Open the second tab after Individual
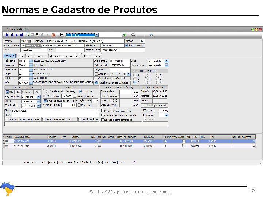 click(20, 56)
